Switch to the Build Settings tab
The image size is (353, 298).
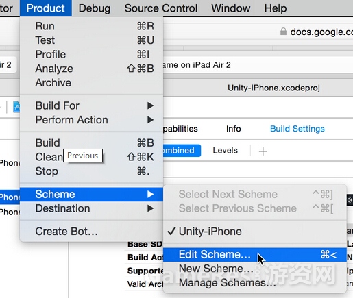coord(297,129)
